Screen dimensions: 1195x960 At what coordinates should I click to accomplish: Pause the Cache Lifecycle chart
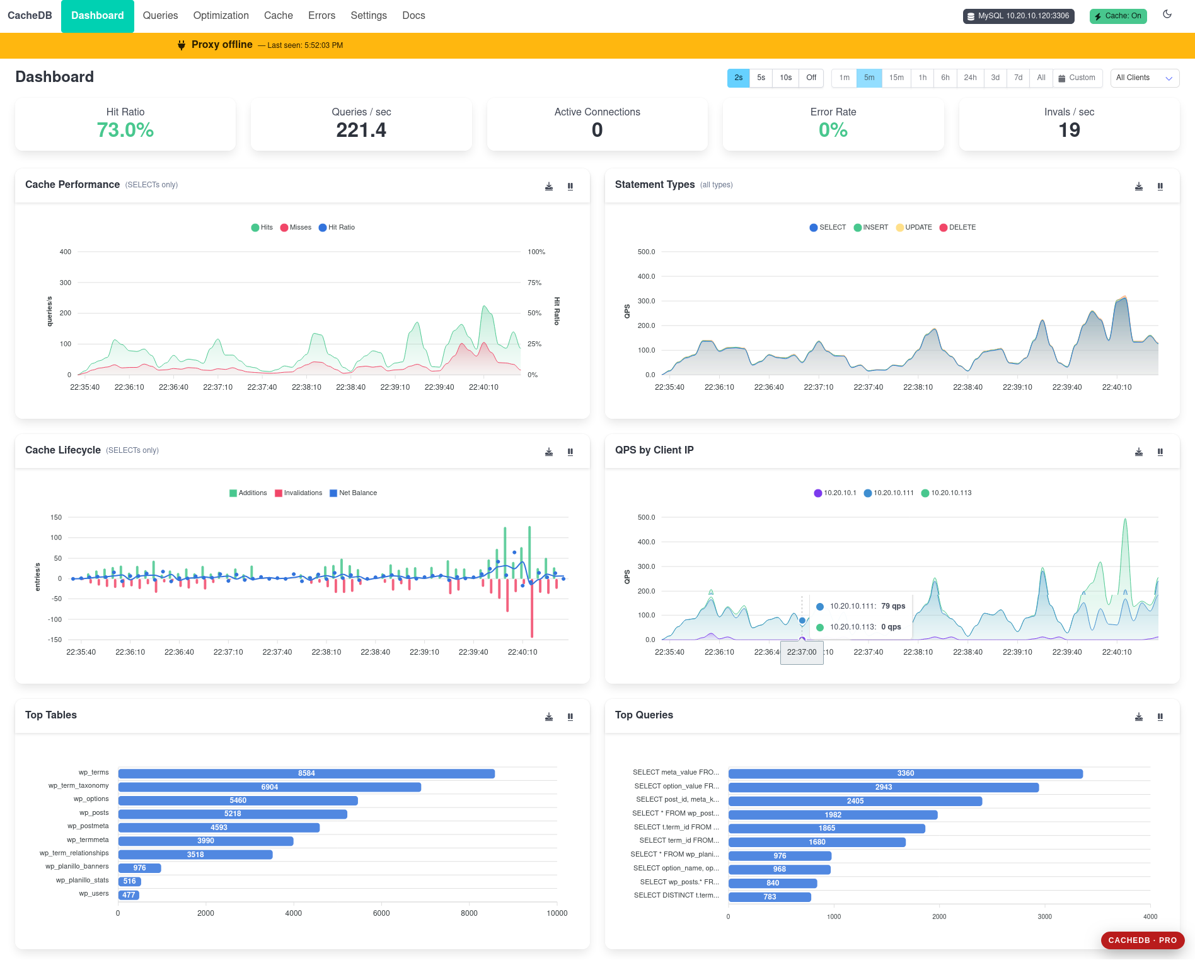pos(570,452)
